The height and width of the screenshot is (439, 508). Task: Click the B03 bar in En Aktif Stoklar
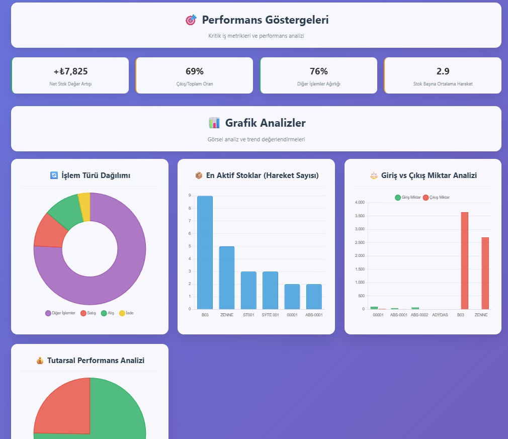point(205,253)
